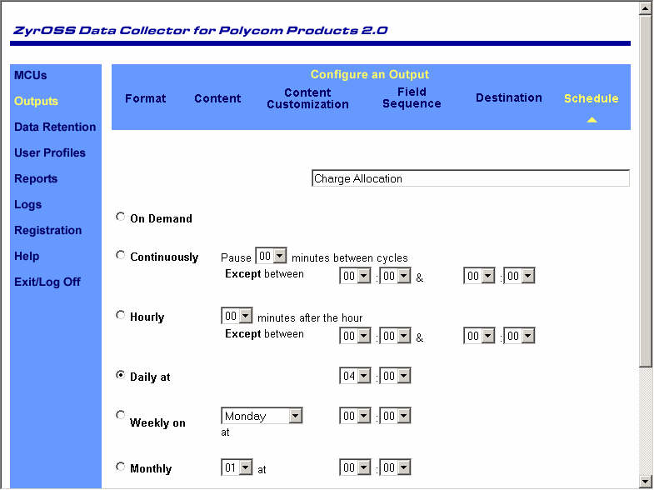
Task: Open Monthly hour dropdown
Action: [x=355, y=467]
